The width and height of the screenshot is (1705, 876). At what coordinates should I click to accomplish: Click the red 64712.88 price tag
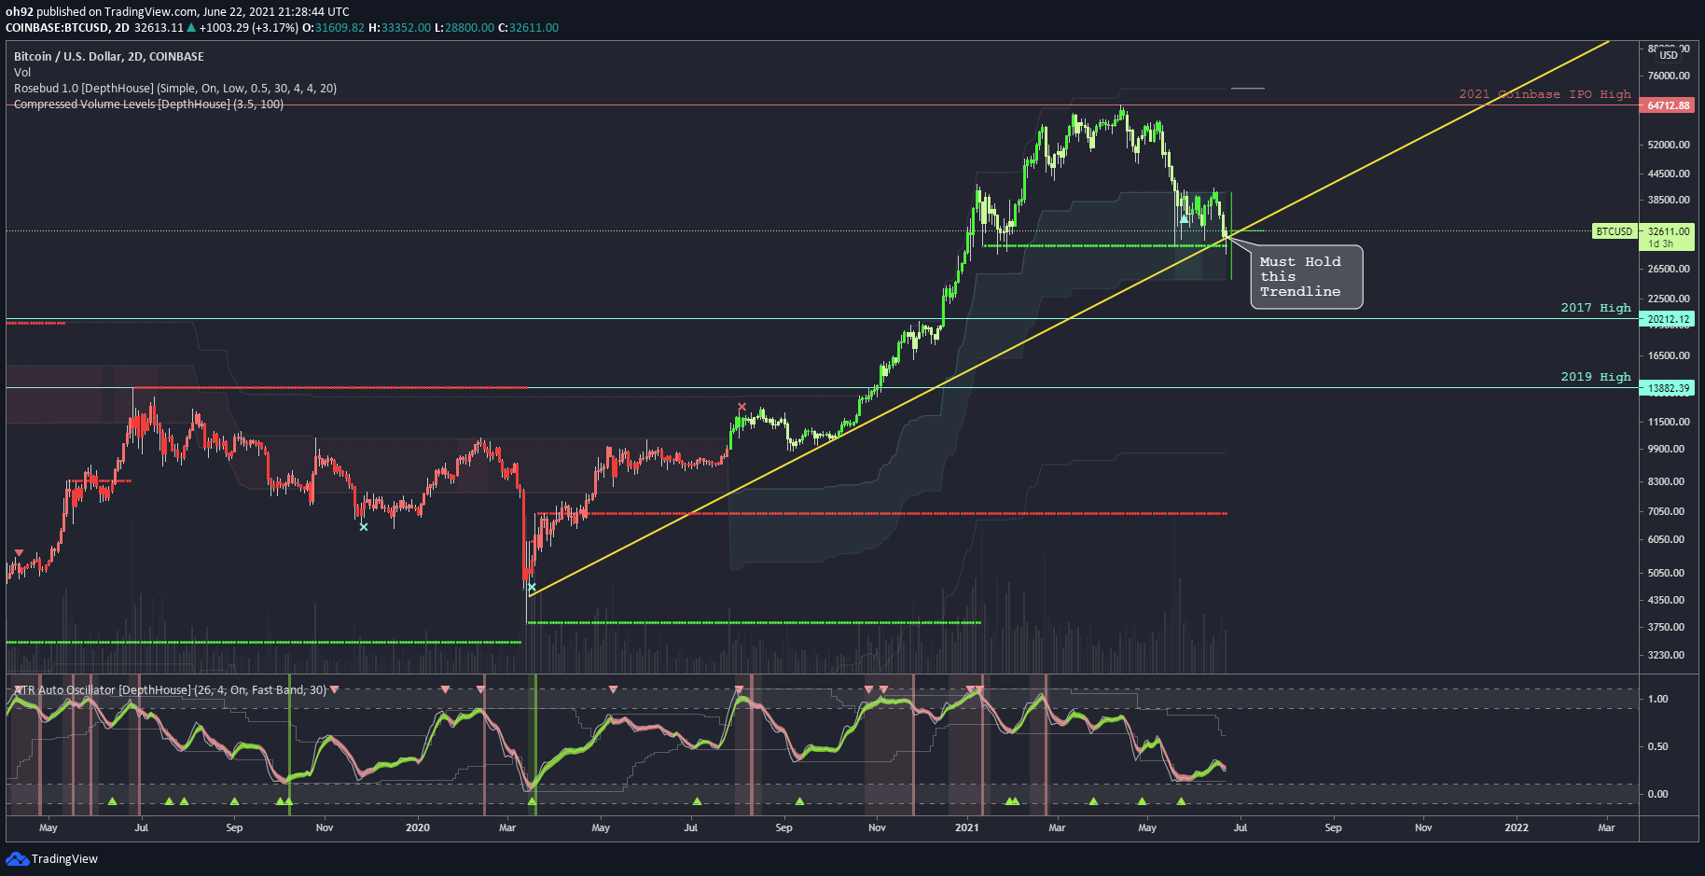(x=1668, y=105)
